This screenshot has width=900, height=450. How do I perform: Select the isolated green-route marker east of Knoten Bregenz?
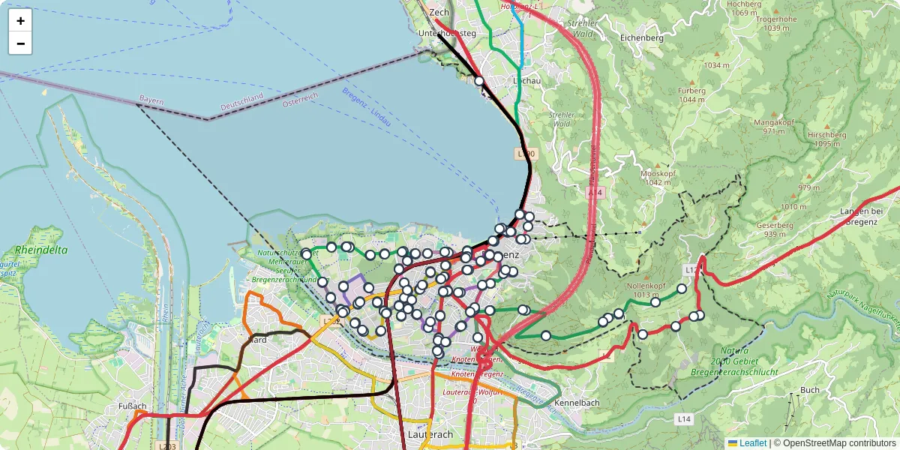click(546, 335)
